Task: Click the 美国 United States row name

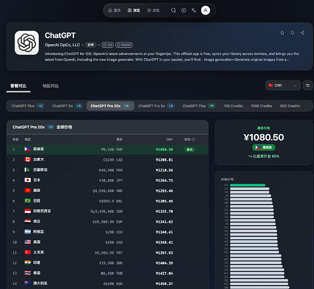Action: (36, 242)
